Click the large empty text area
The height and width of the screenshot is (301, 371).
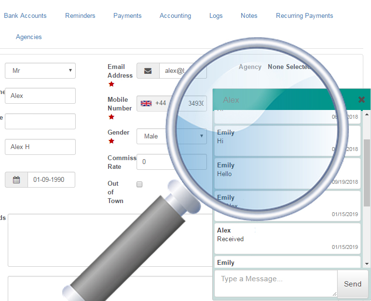tap(110, 240)
